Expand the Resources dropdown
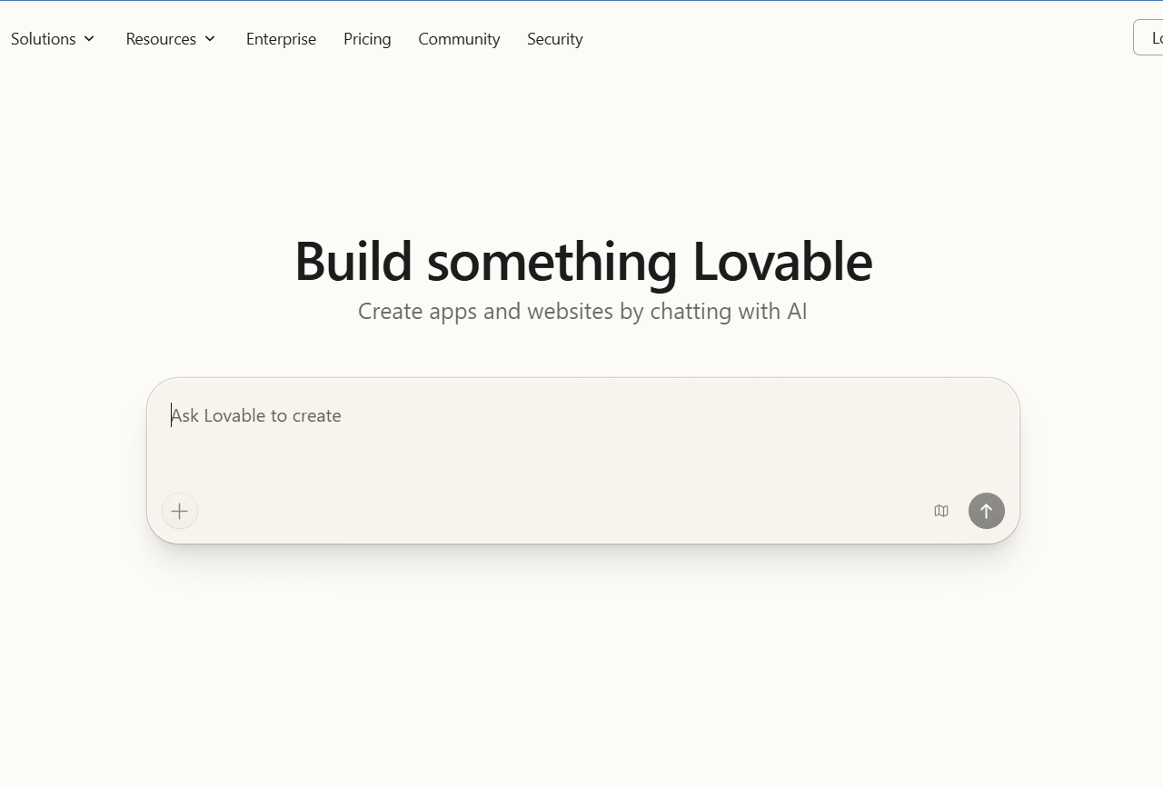The image size is (1163, 788). [169, 38]
